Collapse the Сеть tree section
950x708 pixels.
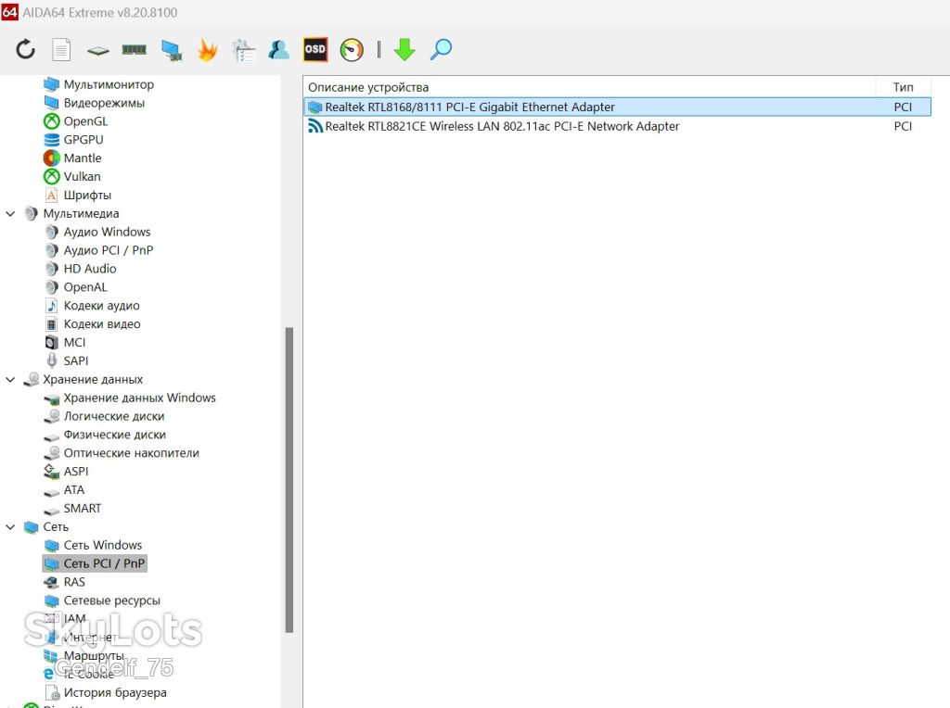coord(10,527)
